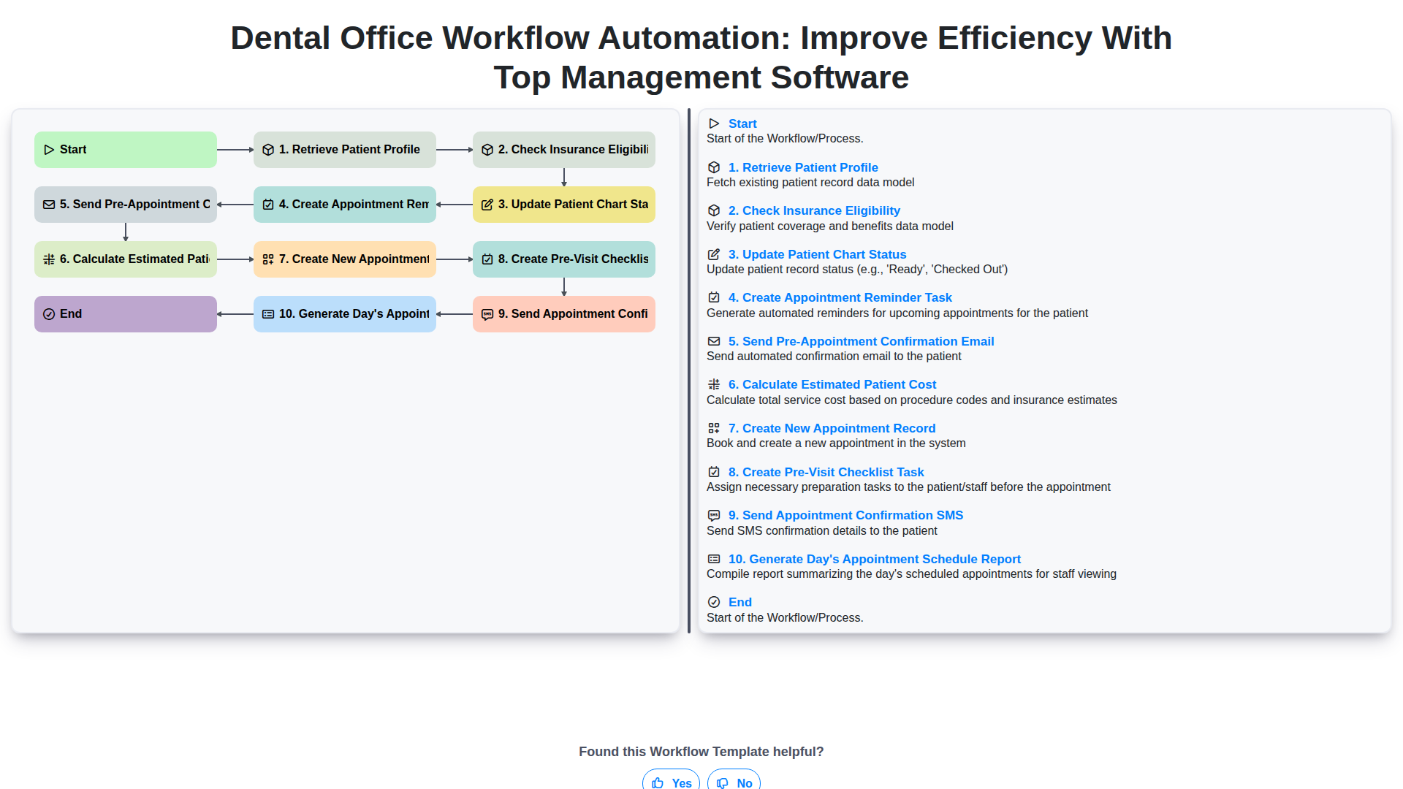1403x789 pixels.
Task: Click the SMS bubble icon on Send Appointment Confirmation
Action: (487, 314)
